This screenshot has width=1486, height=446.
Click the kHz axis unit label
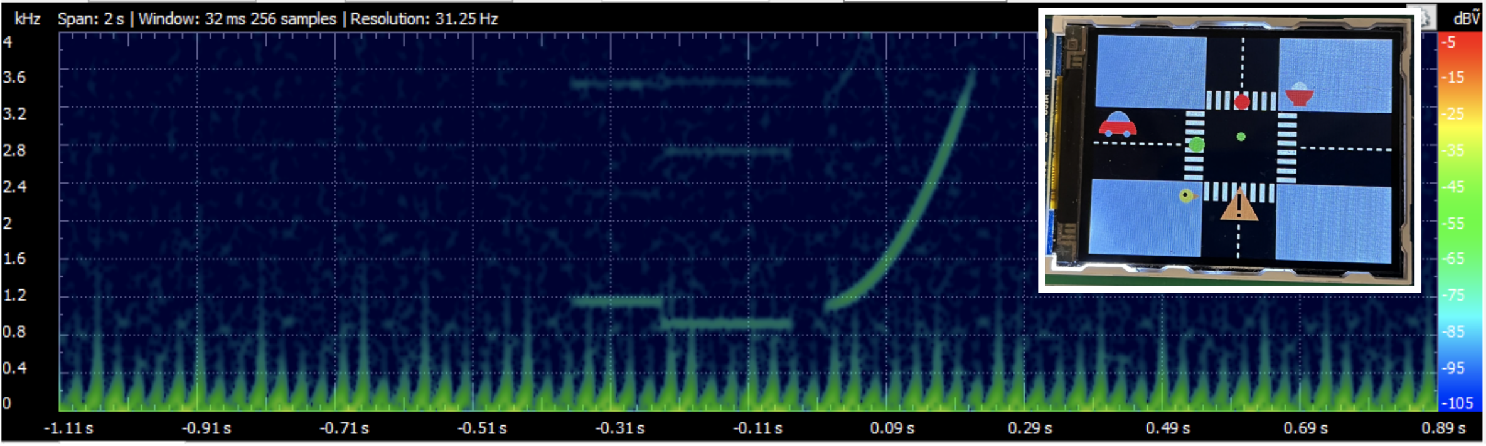pyautogui.click(x=27, y=19)
